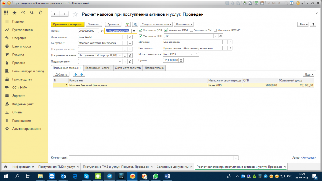Viewport: 322px width, 181px height.
Task: Open the Зарплата section
Action: point(19,96)
